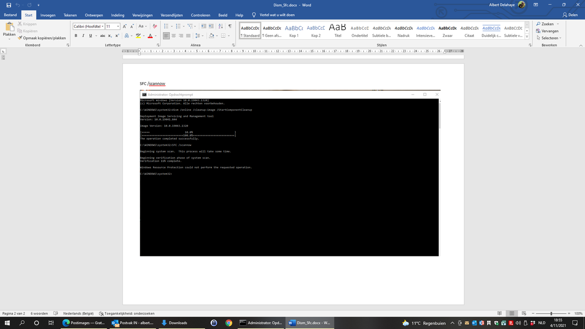Image resolution: width=585 pixels, height=329 pixels.
Task: Select the Standaard style
Action: click(x=250, y=31)
